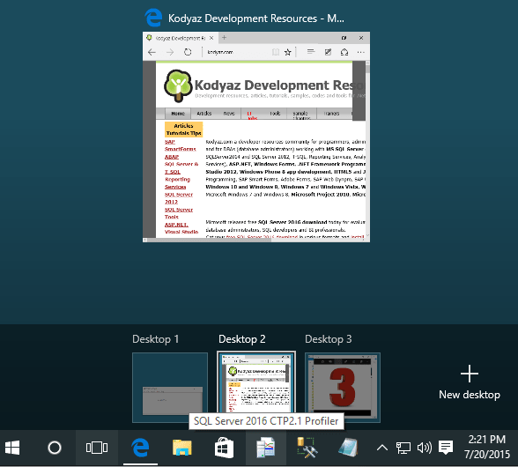Screen dimensions: 518x467
Task: Open the Trainers menu on Kodyaz page
Action: 331,114
